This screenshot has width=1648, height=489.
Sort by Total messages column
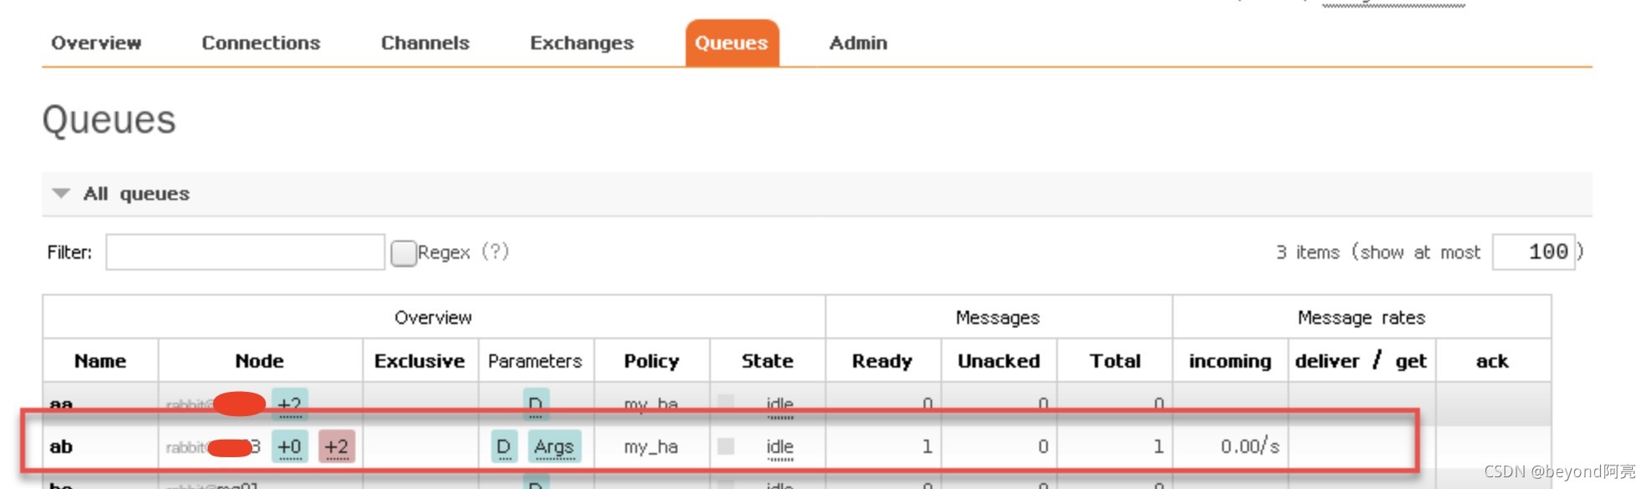coord(1116,361)
